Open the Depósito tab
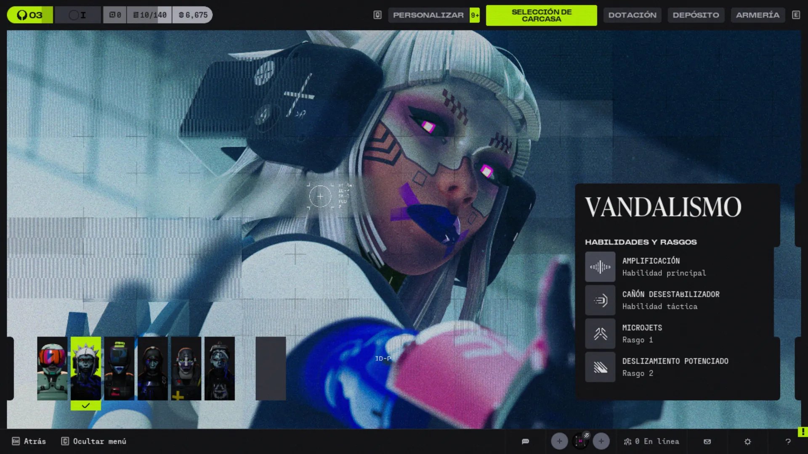808x454 pixels. click(x=696, y=15)
